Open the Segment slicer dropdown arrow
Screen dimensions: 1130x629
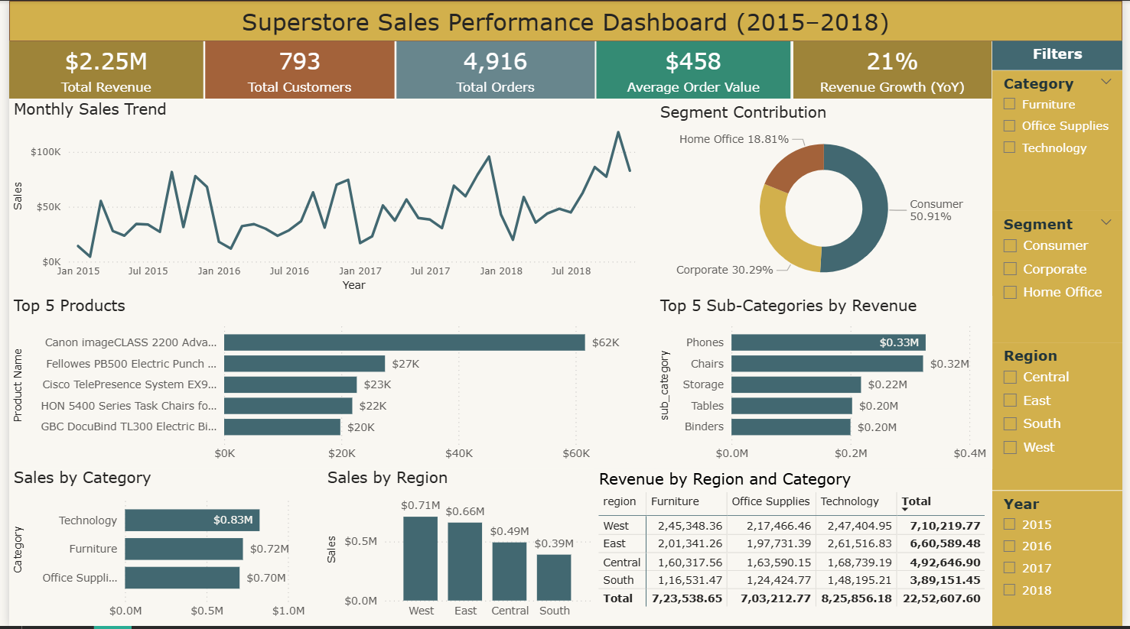pyautogui.click(x=1106, y=222)
